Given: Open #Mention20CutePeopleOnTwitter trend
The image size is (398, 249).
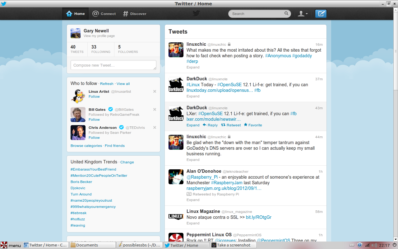Looking at the screenshot, I should (99, 176).
